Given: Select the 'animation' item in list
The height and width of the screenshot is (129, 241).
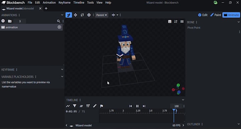Looking at the screenshot, I should 31,27.
